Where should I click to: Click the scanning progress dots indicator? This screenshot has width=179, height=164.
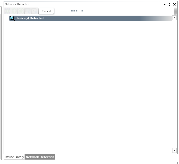coord(77,11)
